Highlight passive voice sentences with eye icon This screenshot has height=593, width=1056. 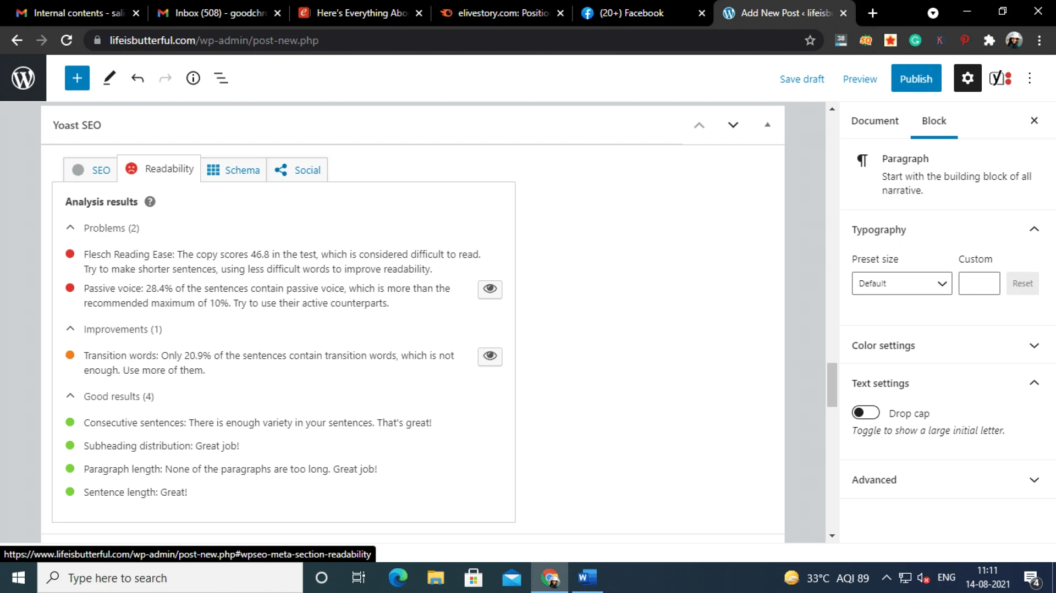pyautogui.click(x=490, y=289)
